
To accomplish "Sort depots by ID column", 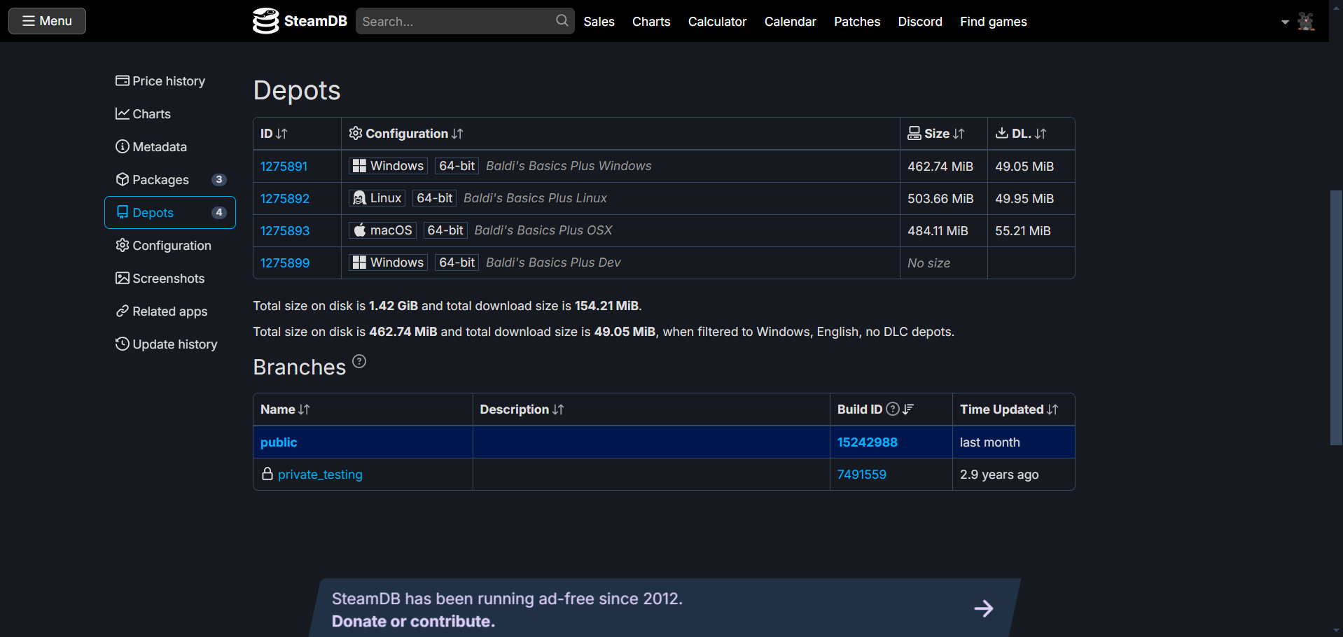I will point(274,134).
